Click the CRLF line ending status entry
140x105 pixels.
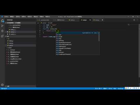point(115,88)
